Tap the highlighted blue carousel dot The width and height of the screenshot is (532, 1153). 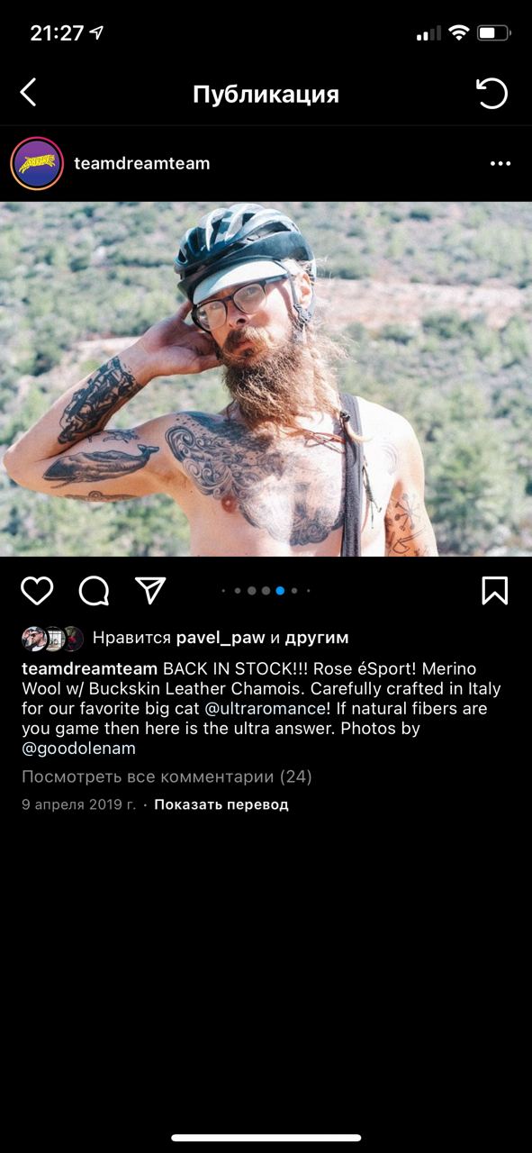pos(280,591)
